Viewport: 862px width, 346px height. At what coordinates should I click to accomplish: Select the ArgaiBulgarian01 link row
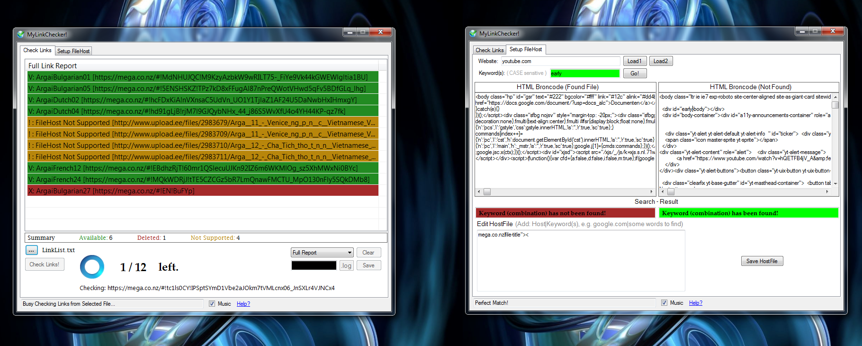pyautogui.click(x=203, y=77)
